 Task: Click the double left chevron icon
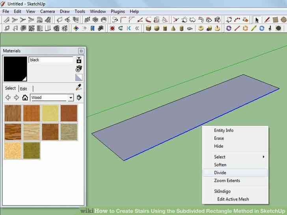[137, 28]
